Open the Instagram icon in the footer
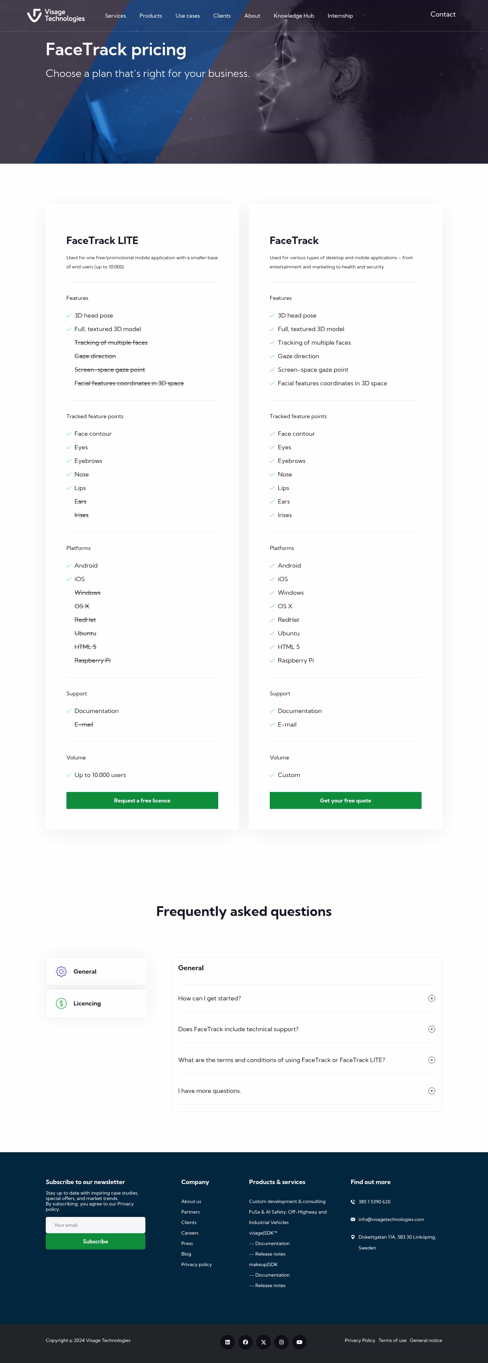488x1363 pixels. coord(281,1342)
